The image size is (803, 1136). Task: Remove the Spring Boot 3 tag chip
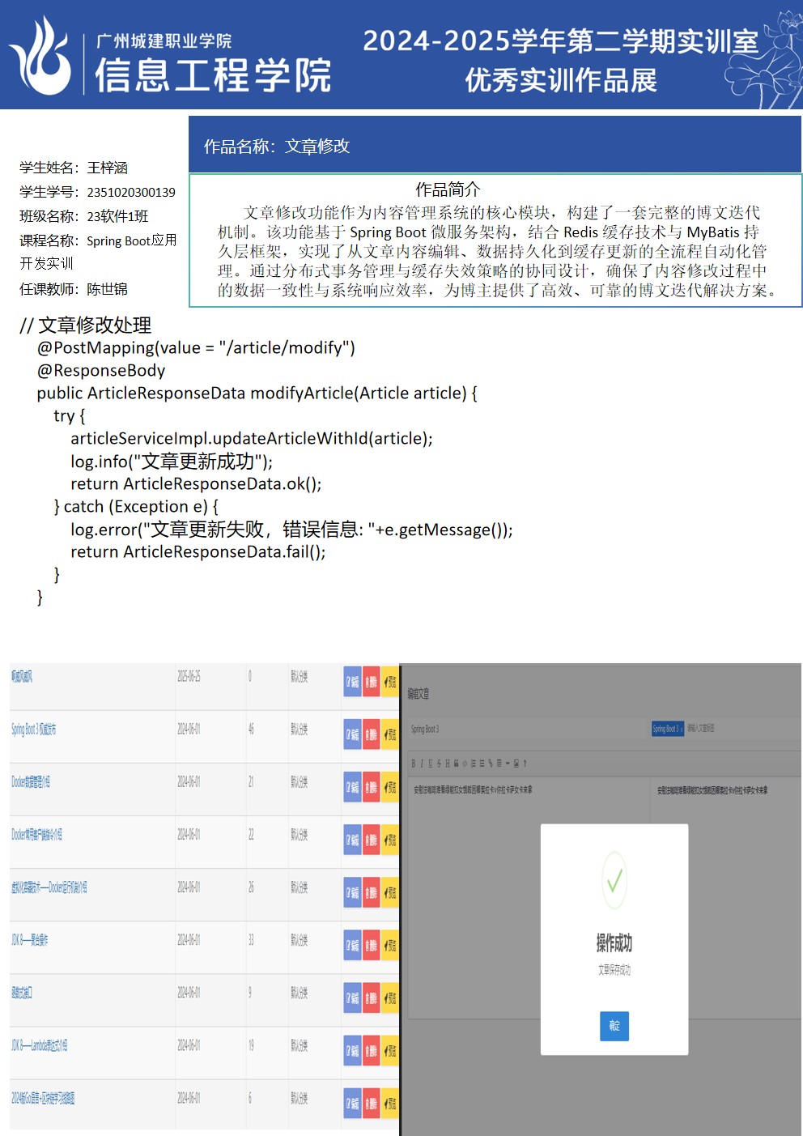681,729
